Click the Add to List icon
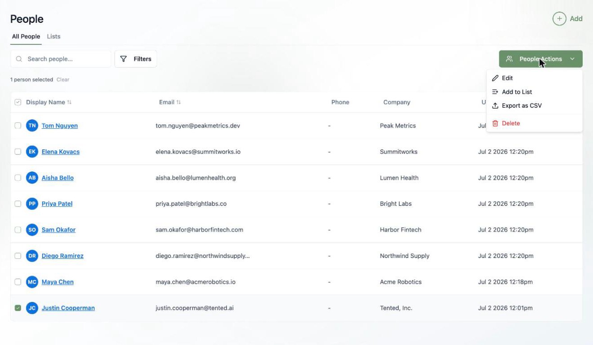The image size is (593, 345). (495, 92)
